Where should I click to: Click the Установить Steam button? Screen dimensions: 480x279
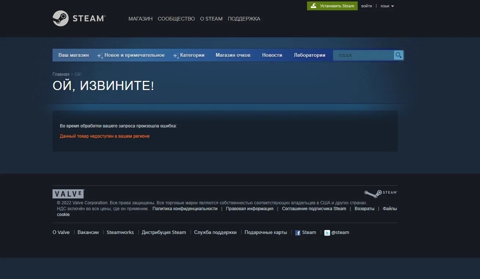[x=332, y=6]
